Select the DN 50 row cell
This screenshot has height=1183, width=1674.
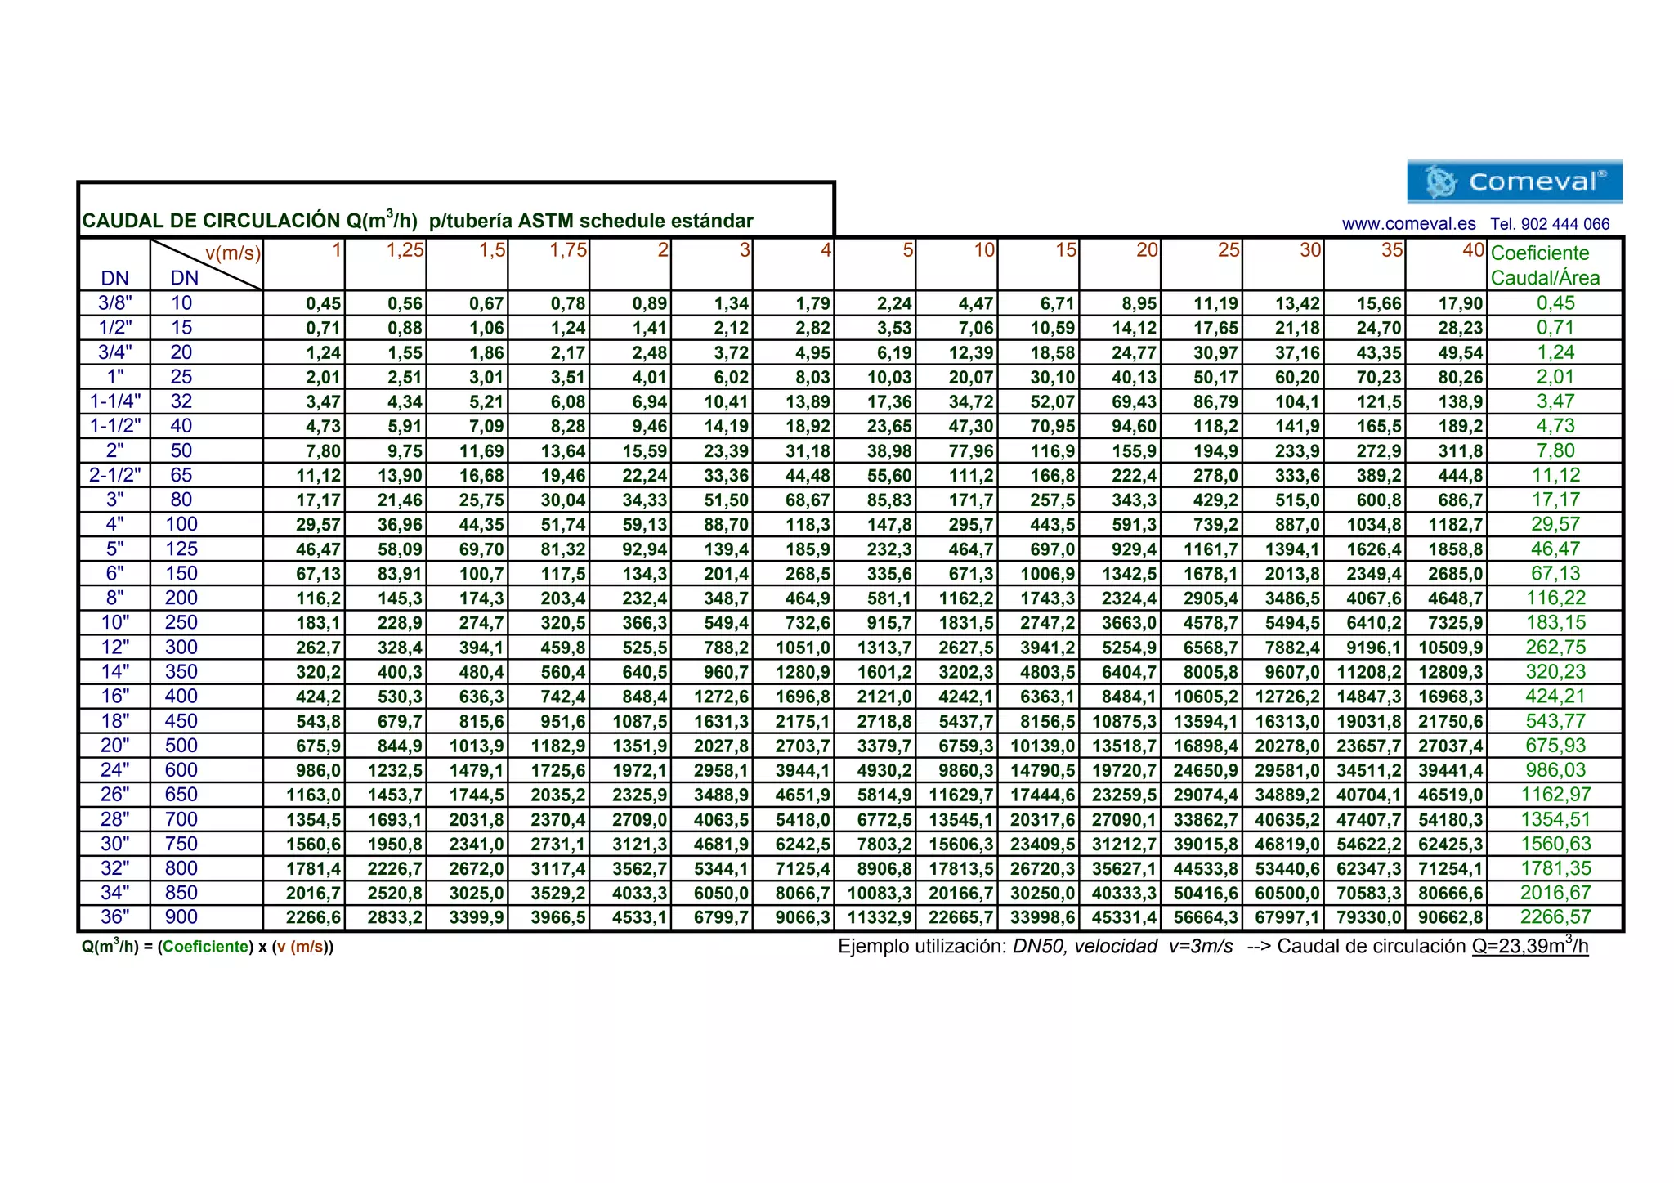(x=181, y=450)
